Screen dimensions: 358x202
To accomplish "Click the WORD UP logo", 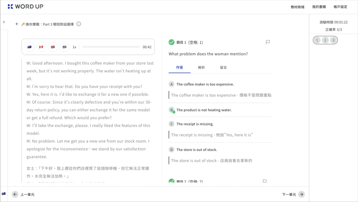I will (x=25, y=6).
